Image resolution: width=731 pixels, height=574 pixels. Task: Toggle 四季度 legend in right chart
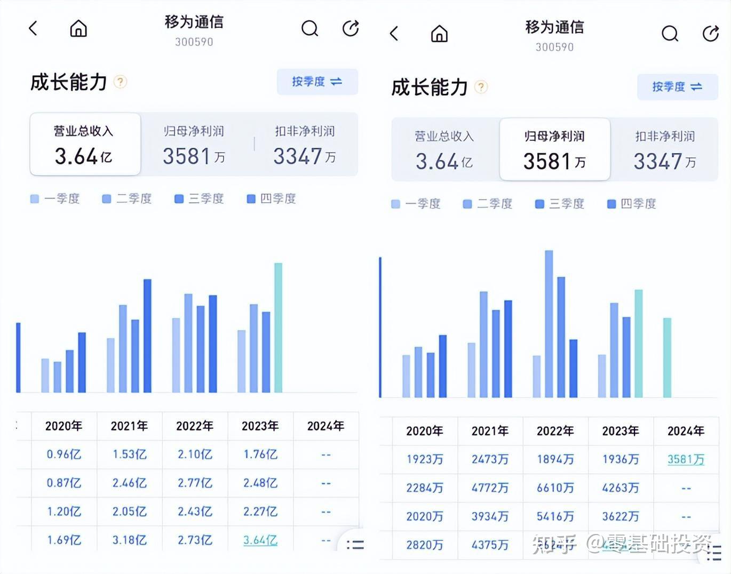(632, 204)
